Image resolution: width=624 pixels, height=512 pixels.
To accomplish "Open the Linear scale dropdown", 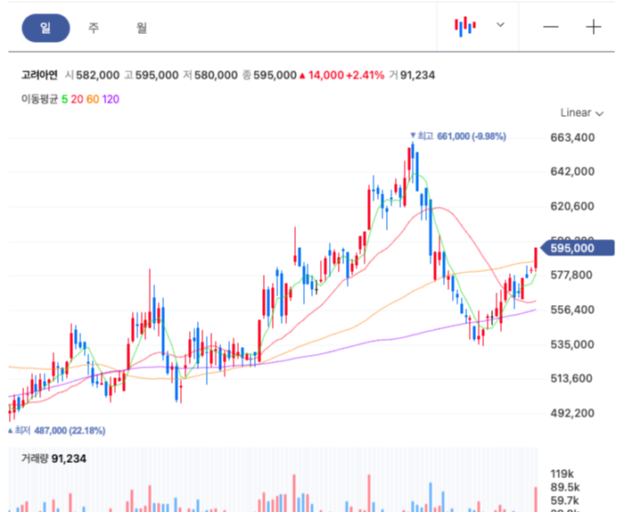I will [x=582, y=113].
